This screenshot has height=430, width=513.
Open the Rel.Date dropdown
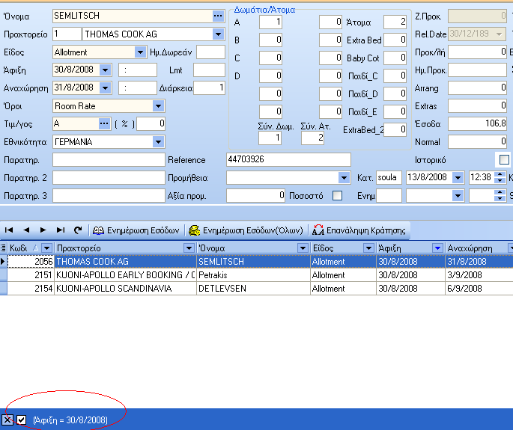coord(500,34)
